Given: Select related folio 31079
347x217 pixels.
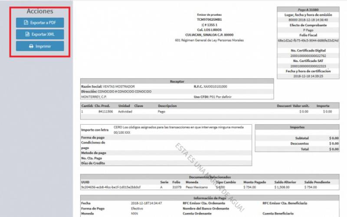Looking at the screenshot, I should [177, 187].
